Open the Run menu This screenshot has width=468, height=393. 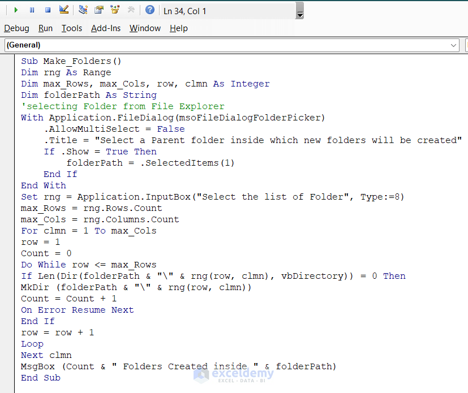click(x=45, y=28)
